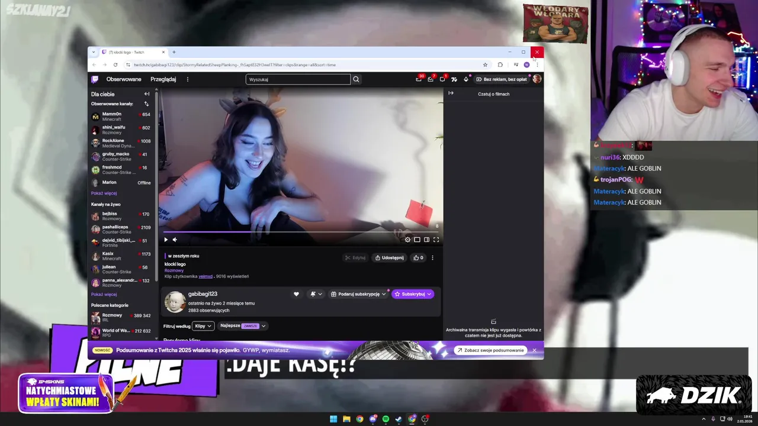Open gabibagi123 channel avatar

[175, 302]
